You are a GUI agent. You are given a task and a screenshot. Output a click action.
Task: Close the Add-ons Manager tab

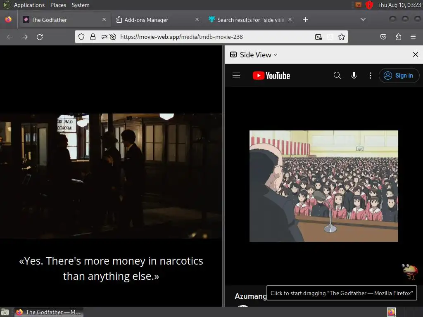[x=197, y=19]
